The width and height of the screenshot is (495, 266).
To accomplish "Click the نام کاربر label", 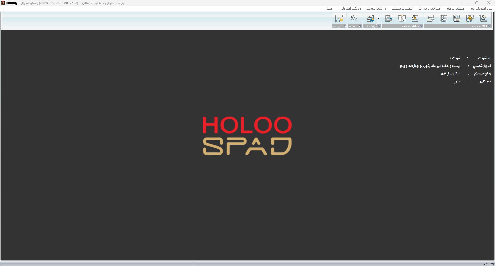I will 485,81.
